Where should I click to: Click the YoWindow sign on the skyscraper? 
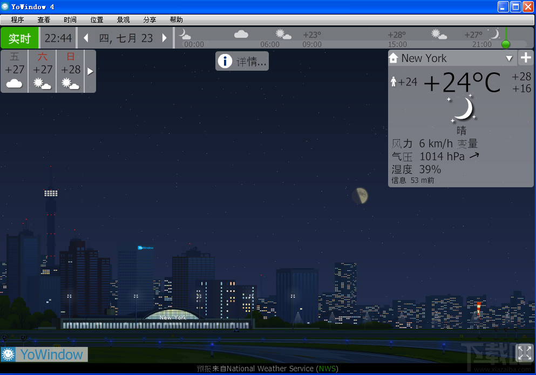pyautogui.click(x=146, y=248)
